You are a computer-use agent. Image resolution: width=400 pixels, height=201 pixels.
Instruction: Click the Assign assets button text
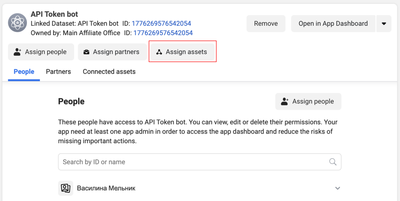tap(186, 52)
